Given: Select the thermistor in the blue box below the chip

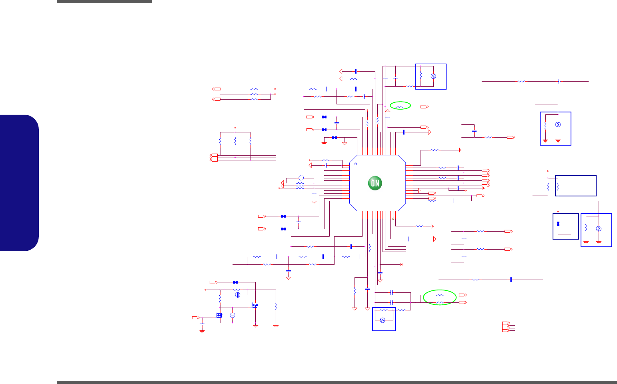Looking at the screenshot, I should click(383, 320).
